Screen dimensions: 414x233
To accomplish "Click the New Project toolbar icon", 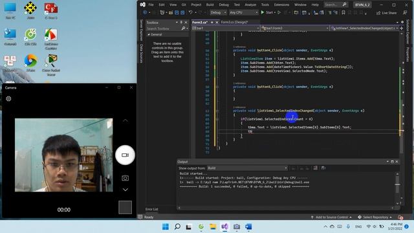I will tap(162, 12).
